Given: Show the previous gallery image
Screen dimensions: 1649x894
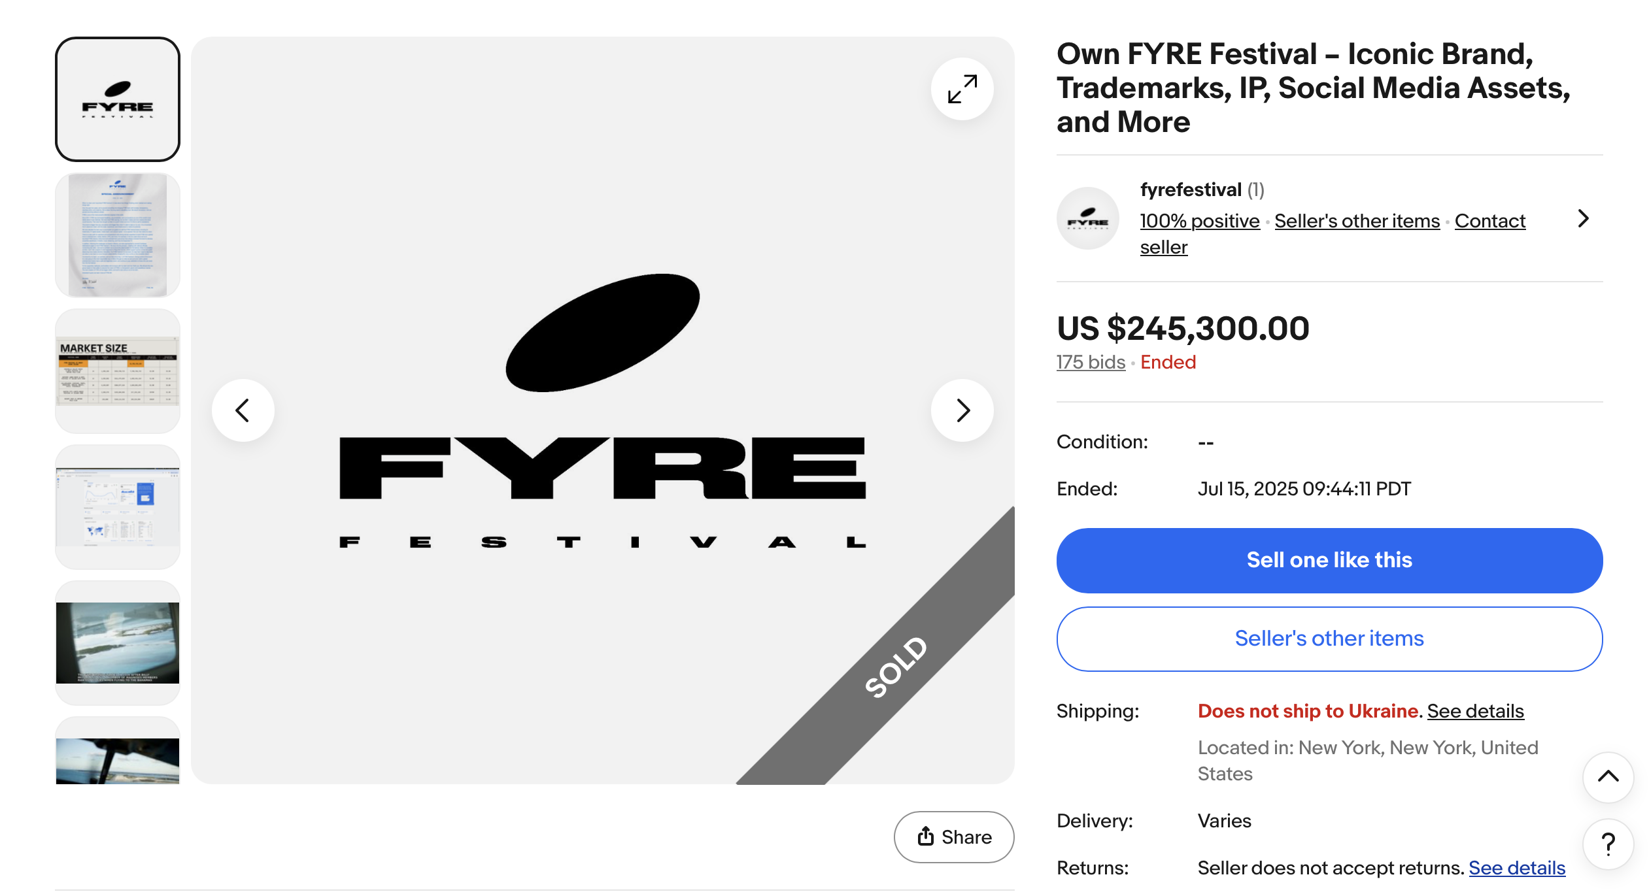Looking at the screenshot, I should pos(243,410).
